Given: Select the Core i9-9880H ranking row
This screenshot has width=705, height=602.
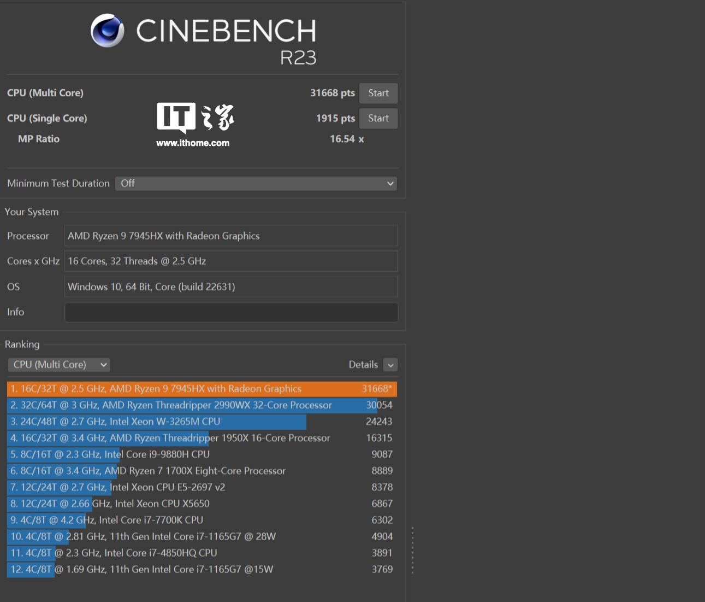Looking at the screenshot, I should click(202, 454).
